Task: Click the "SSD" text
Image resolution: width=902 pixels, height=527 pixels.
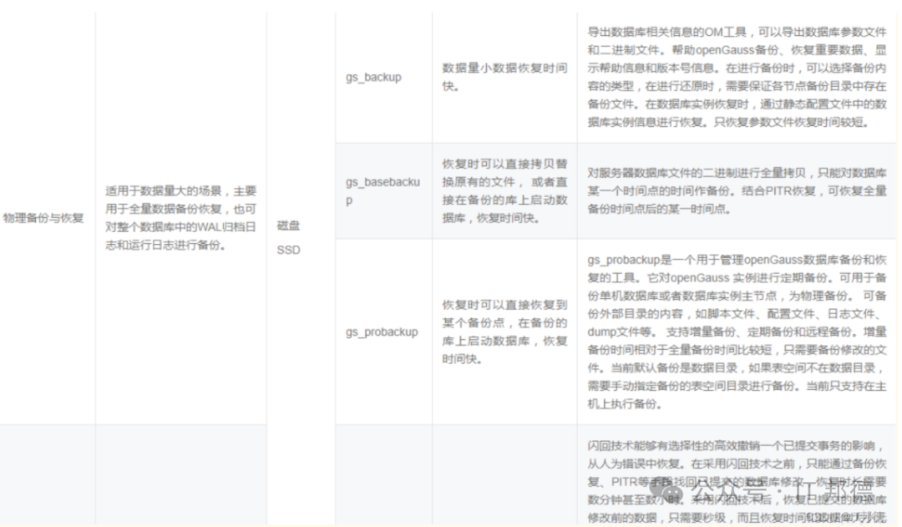Action: [x=288, y=250]
